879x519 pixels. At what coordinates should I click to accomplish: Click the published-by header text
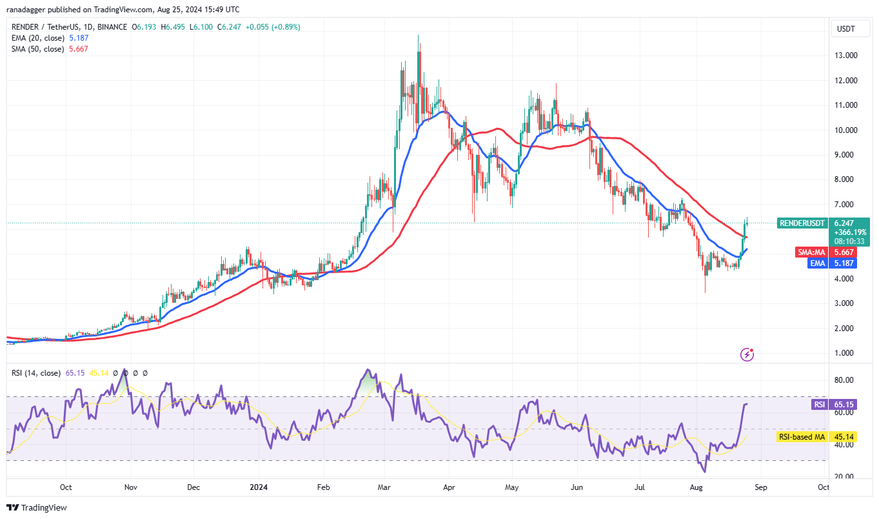click(123, 10)
